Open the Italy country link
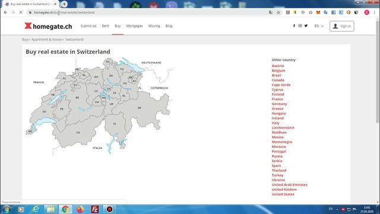 275,123
